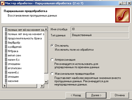Maximize the Мастер обработки window
Image resolution: width=132 pixels, height=100 pixels.
tap(125, 3)
